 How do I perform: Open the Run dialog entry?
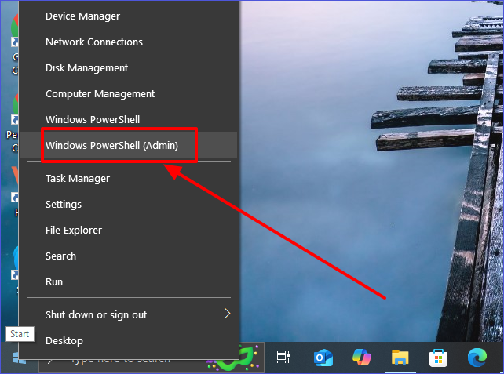pyautogui.click(x=129, y=281)
